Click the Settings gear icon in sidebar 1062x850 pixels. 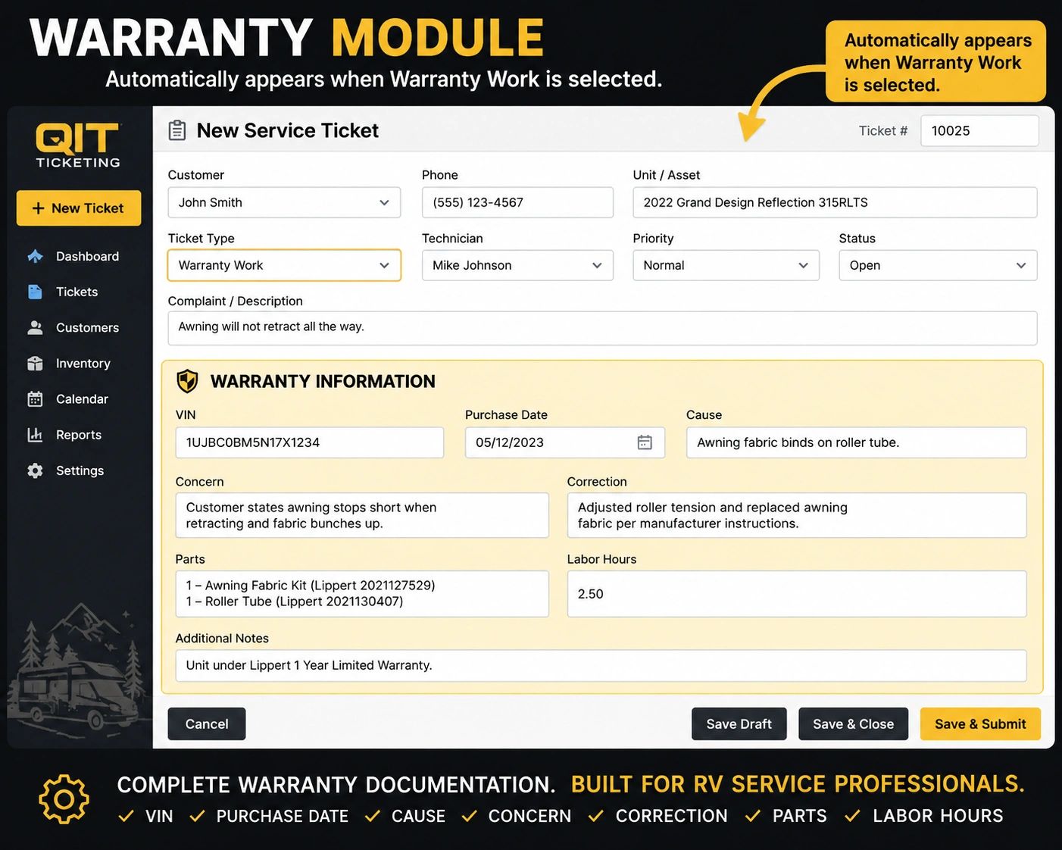click(35, 470)
